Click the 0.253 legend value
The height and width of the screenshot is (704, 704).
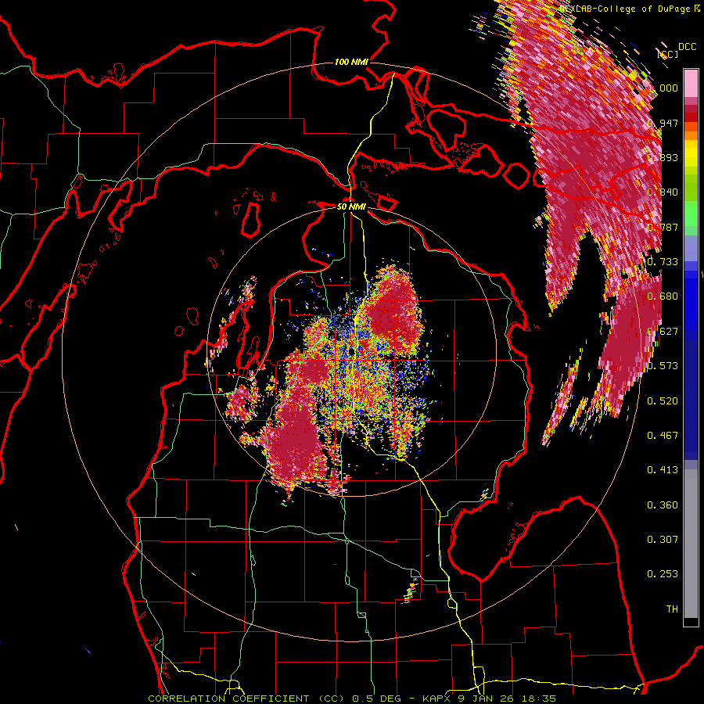coord(663,574)
